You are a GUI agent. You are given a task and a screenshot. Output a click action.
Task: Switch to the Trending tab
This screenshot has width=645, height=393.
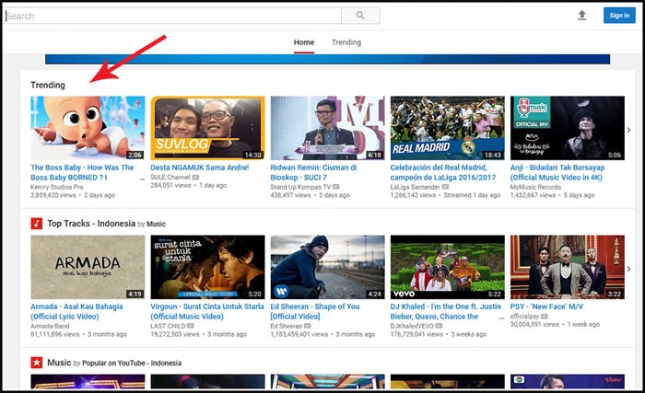(346, 42)
